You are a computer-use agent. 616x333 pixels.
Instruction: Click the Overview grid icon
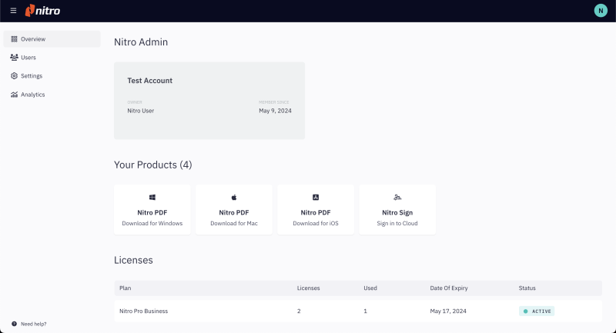(x=14, y=38)
